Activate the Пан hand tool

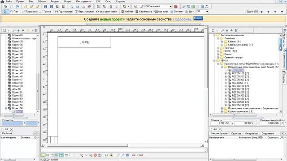point(14,12)
